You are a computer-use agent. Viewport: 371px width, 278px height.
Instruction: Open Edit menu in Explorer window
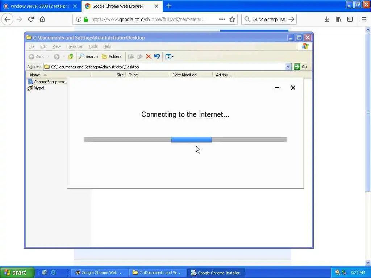pos(43,47)
